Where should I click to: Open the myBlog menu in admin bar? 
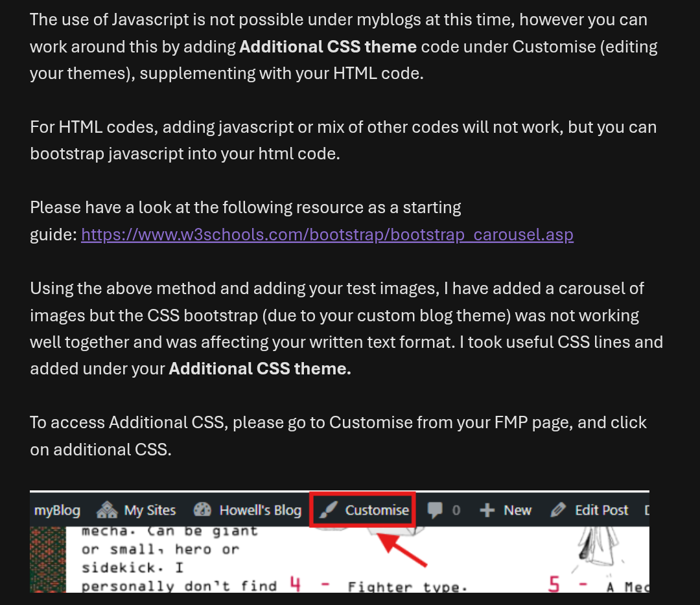pyautogui.click(x=57, y=510)
